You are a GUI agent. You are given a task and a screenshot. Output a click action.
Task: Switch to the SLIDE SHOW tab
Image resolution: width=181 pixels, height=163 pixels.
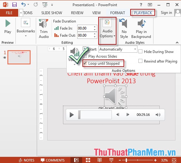point(52,13)
